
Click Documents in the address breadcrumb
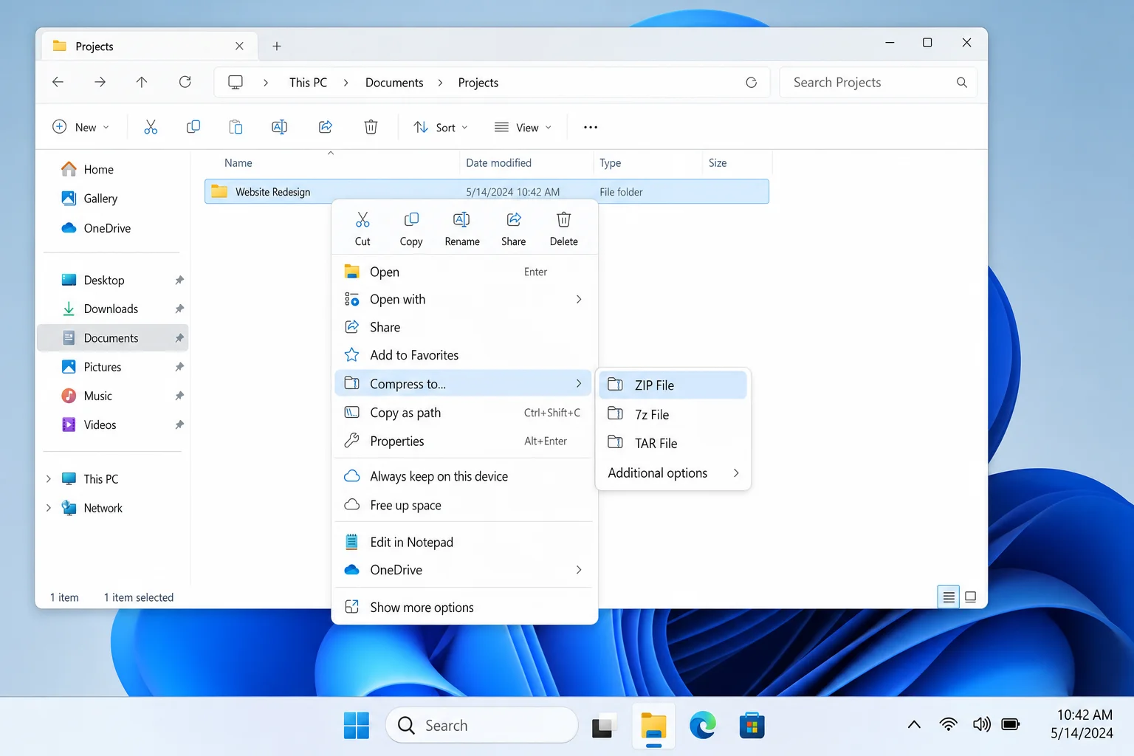coord(394,83)
